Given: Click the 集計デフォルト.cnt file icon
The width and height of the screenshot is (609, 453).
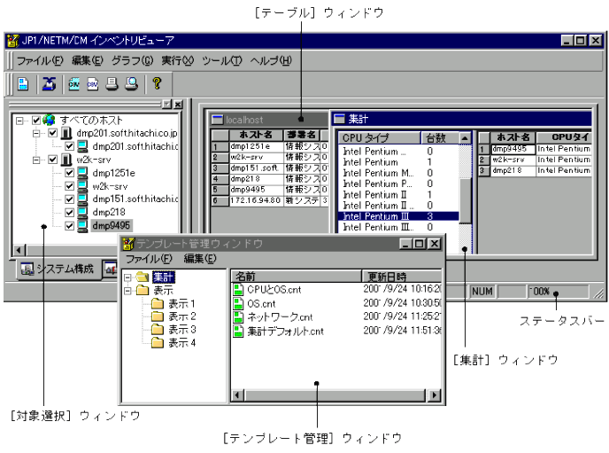Looking at the screenshot, I should (x=238, y=331).
